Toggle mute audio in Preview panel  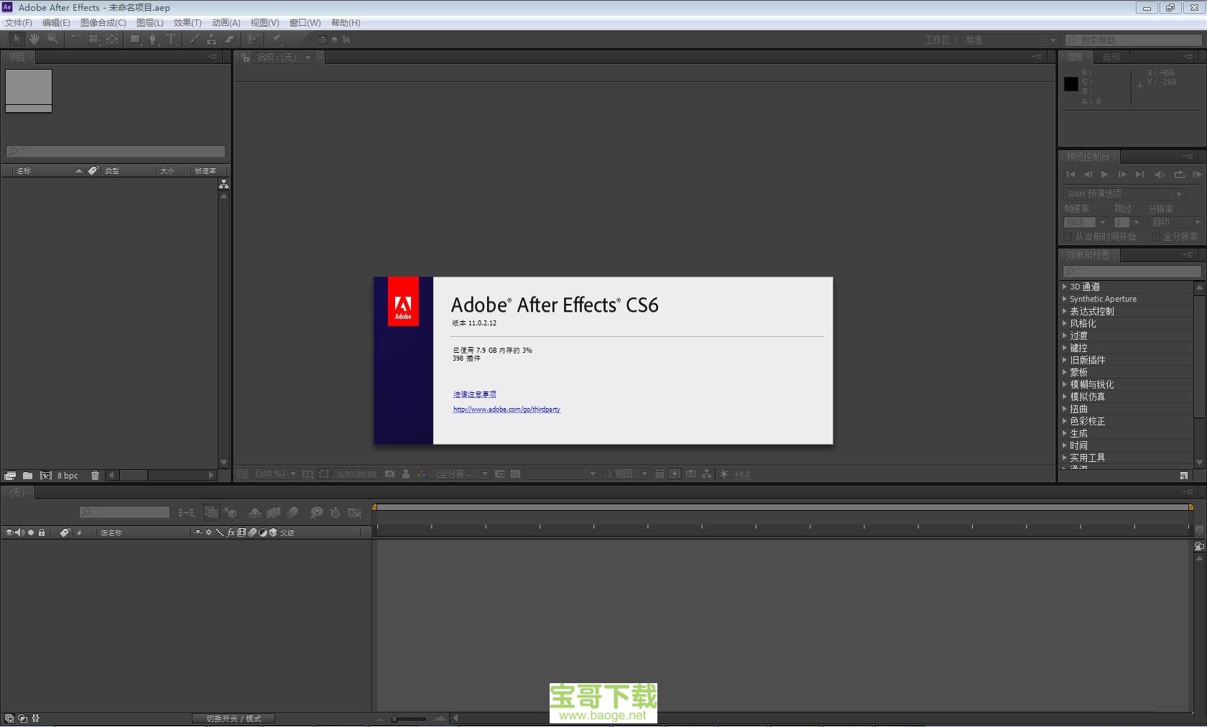coord(1160,175)
